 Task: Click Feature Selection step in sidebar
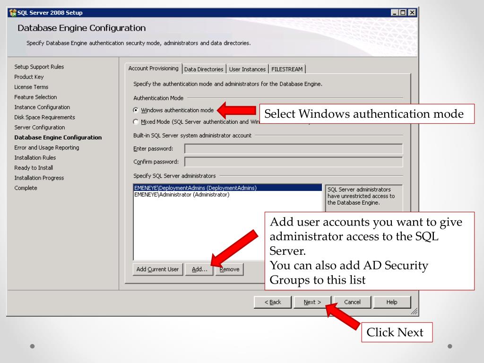(x=35, y=97)
